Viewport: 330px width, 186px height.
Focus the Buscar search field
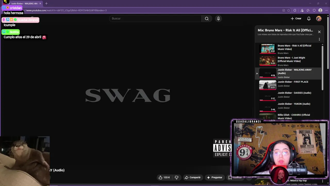click(x=155, y=19)
